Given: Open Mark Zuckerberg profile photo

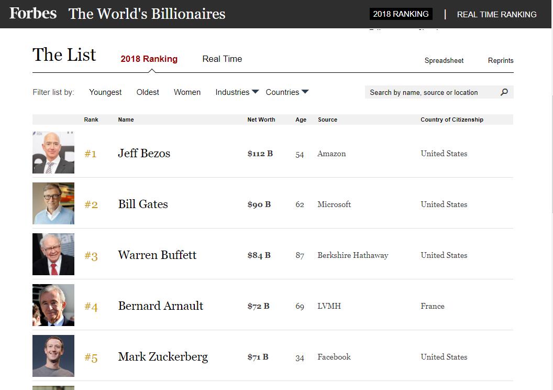Looking at the screenshot, I should click(53, 356).
